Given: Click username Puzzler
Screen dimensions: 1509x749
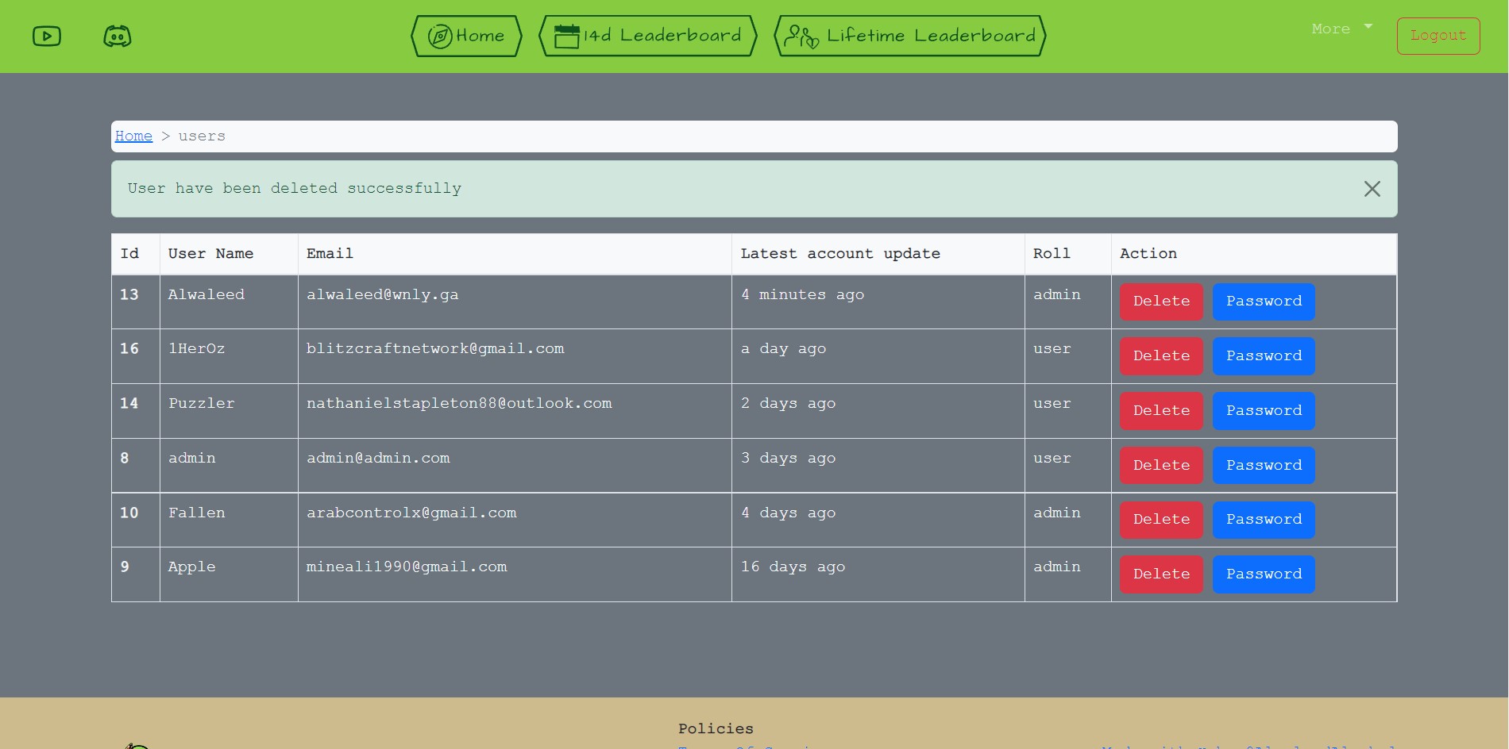Looking at the screenshot, I should [x=201, y=404].
